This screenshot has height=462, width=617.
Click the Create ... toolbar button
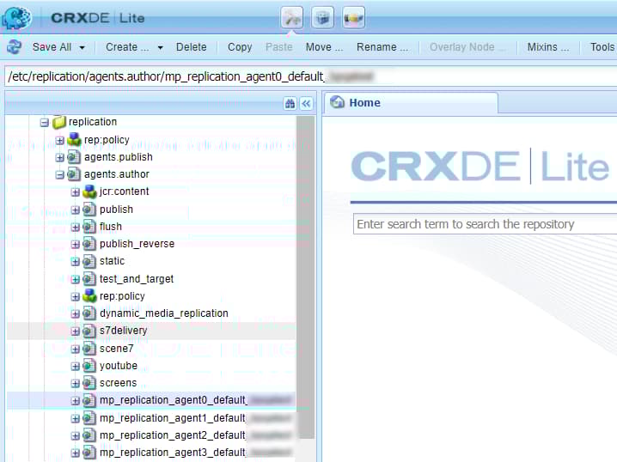(x=127, y=47)
